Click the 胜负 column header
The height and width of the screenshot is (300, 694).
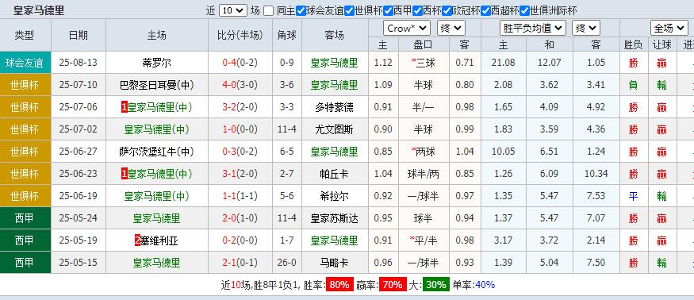pyautogui.click(x=634, y=44)
